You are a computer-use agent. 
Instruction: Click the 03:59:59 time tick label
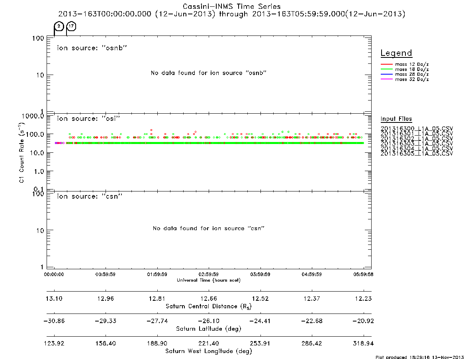260,274
